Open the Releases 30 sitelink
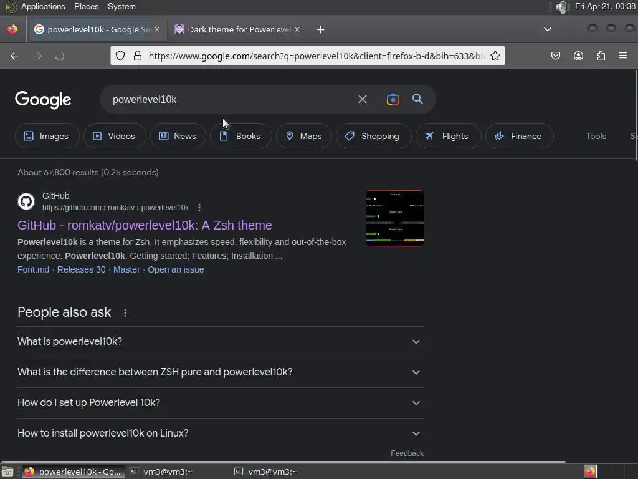Viewport: 638px width, 479px height. tap(82, 269)
